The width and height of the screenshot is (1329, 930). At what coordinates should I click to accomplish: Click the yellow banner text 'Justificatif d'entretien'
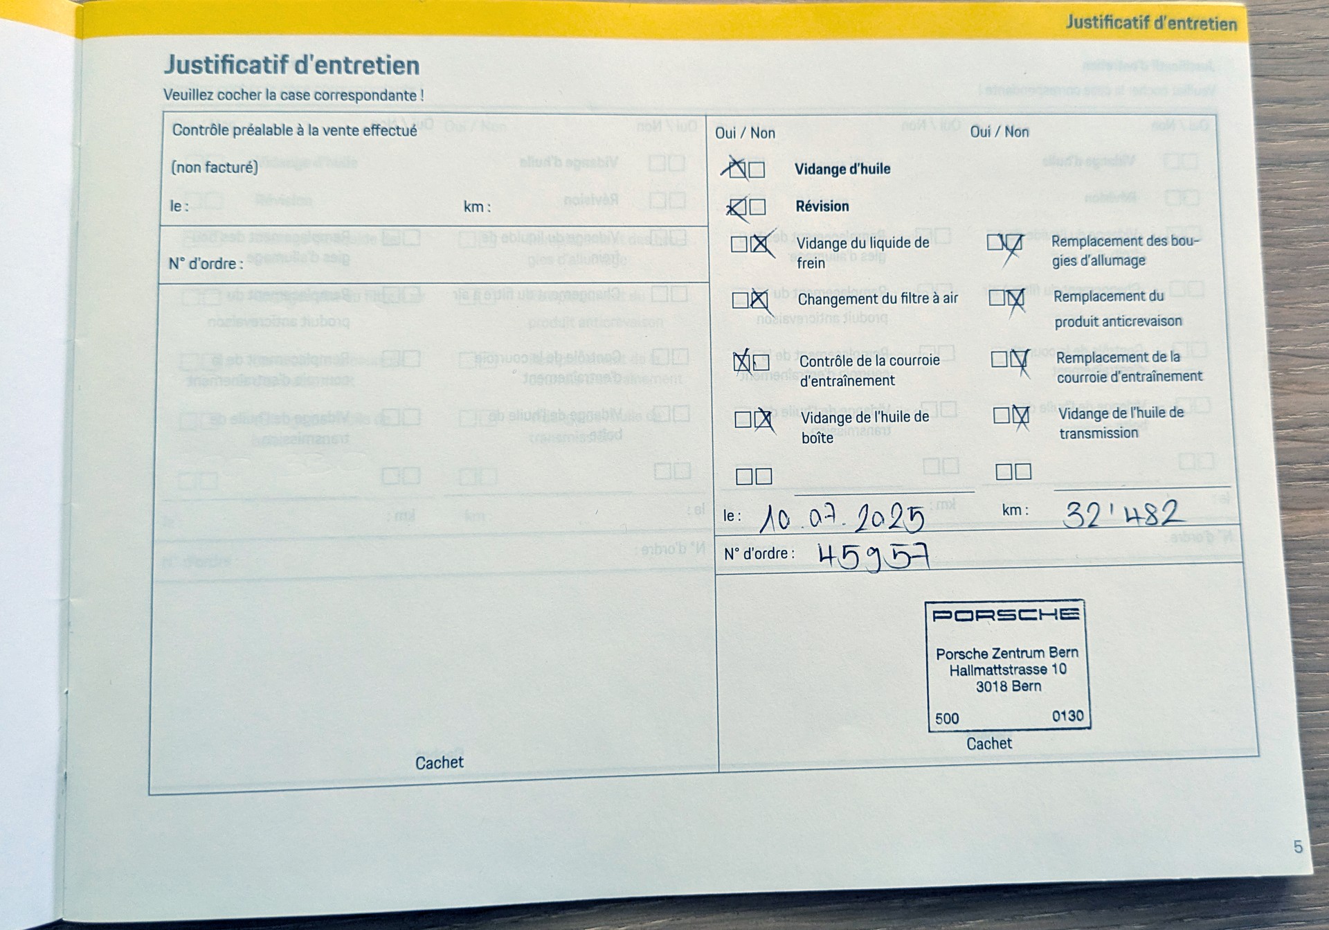(x=1151, y=23)
